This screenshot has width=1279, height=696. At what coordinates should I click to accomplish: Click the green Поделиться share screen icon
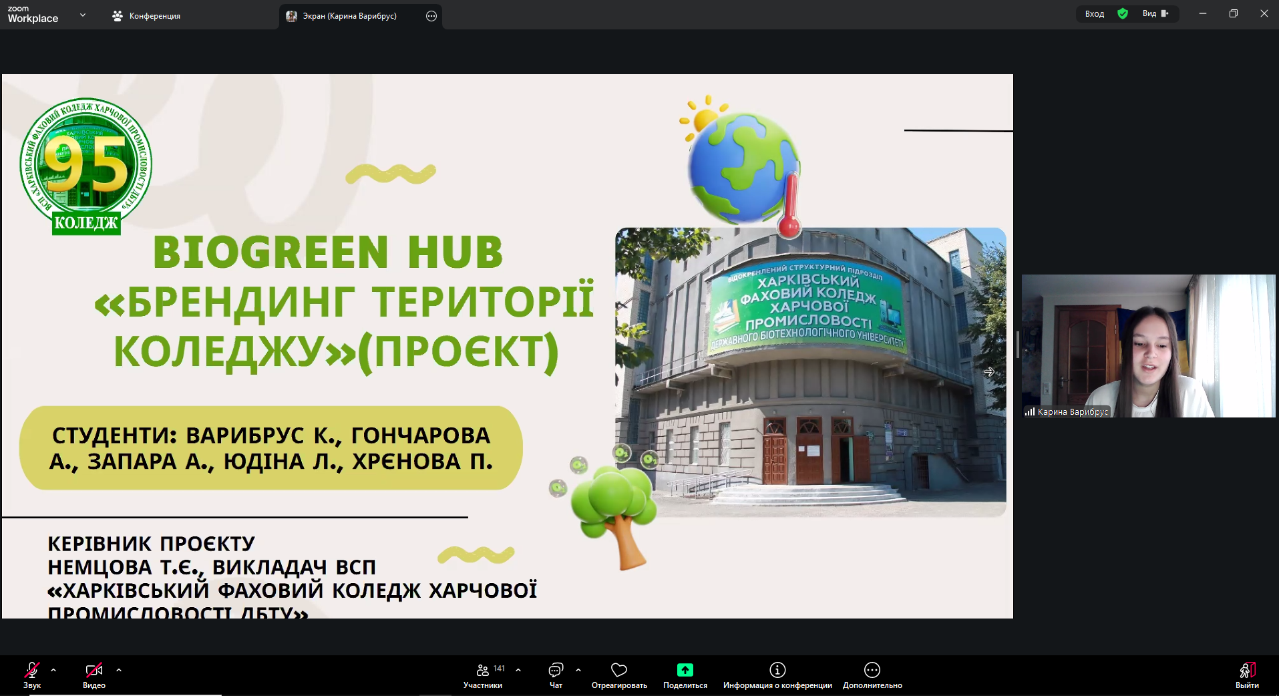(685, 670)
